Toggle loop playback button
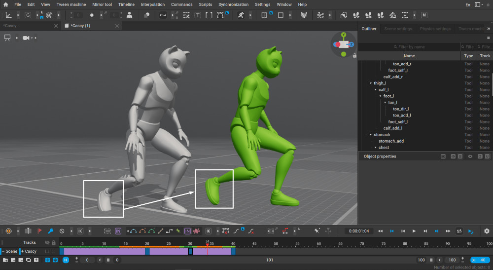 pyautogui.click(x=459, y=231)
